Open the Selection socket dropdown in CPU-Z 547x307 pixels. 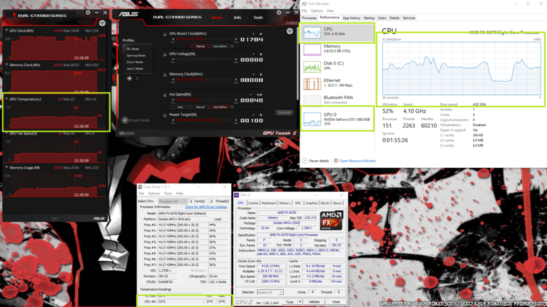coord(270,293)
